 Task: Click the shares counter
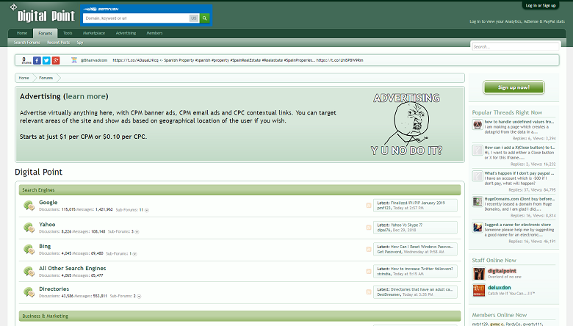tap(26, 61)
